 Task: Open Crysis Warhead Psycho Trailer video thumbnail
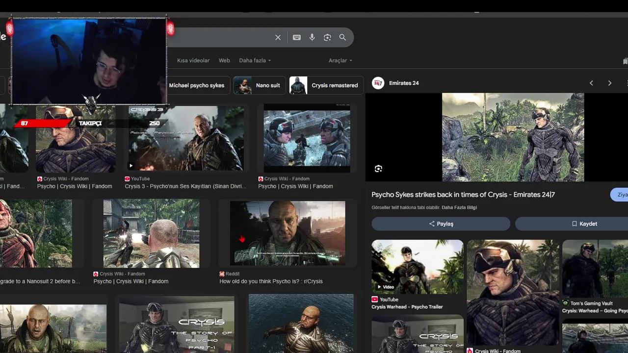tap(418, 266)
